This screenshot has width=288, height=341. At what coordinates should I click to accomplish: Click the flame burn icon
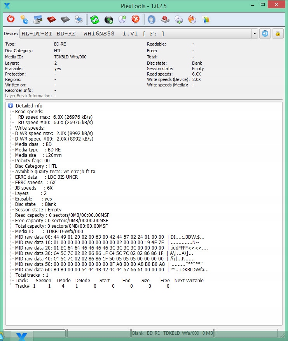(x=192, y=19)
